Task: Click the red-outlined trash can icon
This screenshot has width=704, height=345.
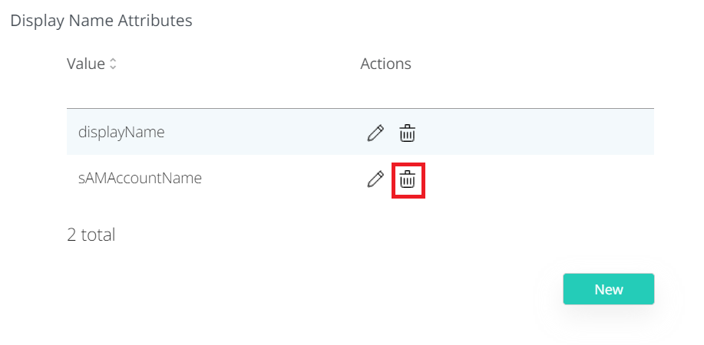Action: 408,180
